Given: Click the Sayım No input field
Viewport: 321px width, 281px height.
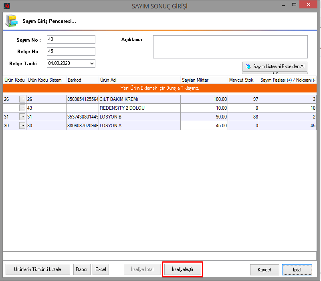Looking at the screenshot, I should pyautogui.click(x=71, y=39).
